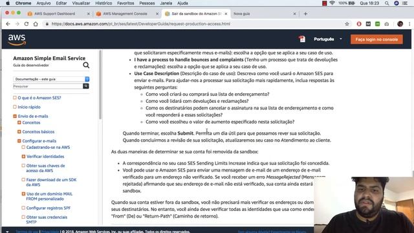Open Spotlight search in menu bar
The width and height of the screenshot is (414, 233).
point(387,3)
